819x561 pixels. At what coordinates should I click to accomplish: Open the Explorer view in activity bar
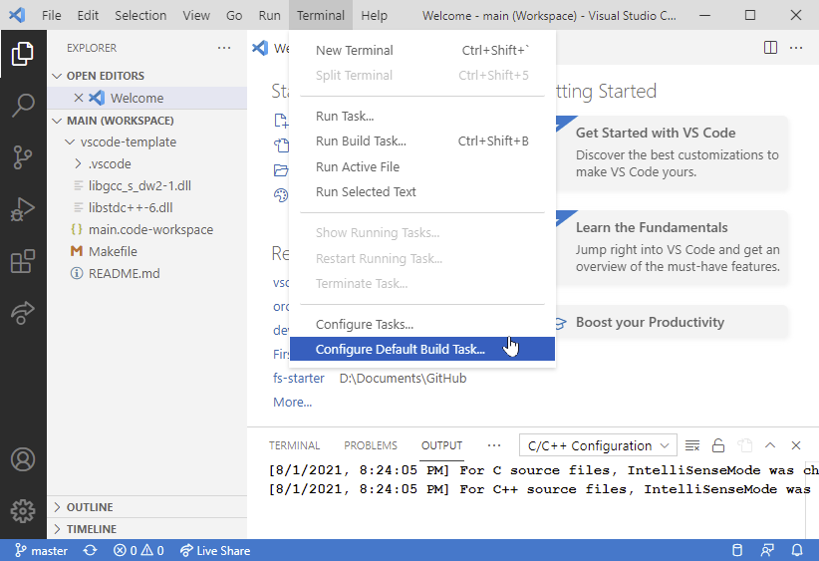point(23,54)
